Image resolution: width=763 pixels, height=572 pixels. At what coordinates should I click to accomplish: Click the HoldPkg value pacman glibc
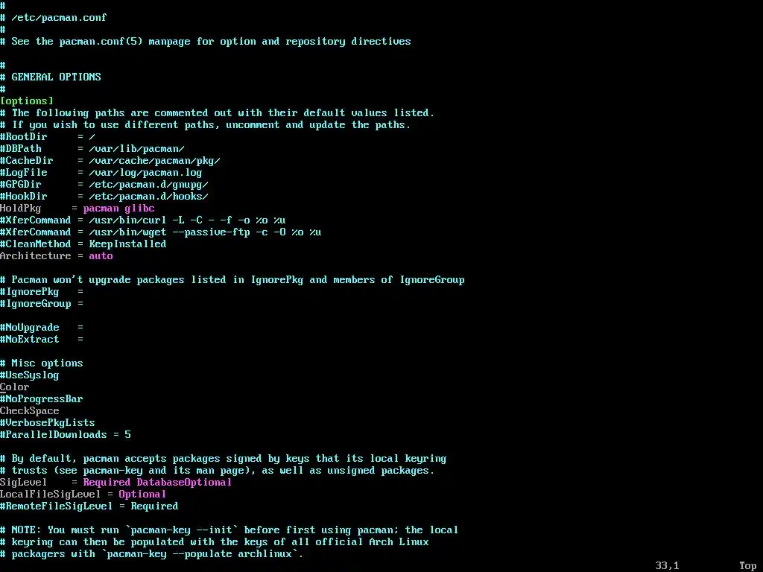click(x=118, y=209)
